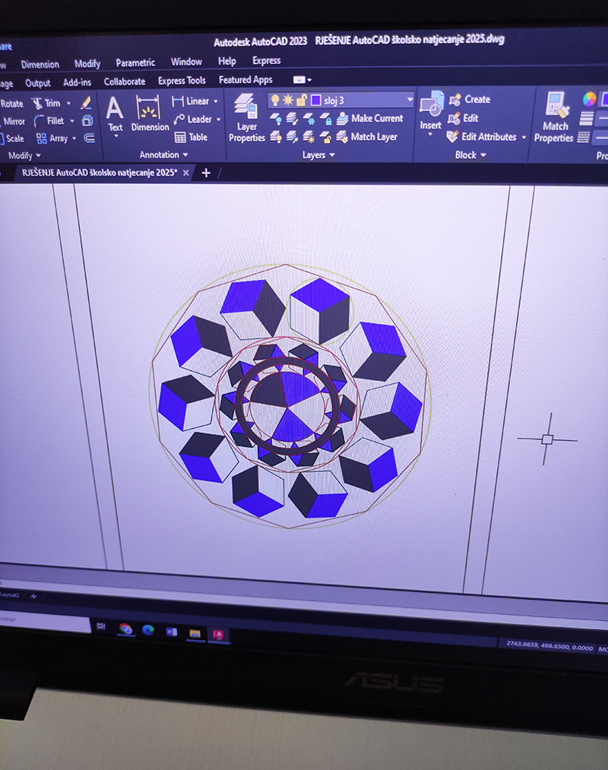Toggle layer on/off lightbulb icon
The width and height of the screenshot is (608, 770).
point(274,100)
